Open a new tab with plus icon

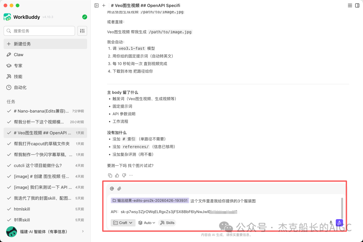coord(104,5)
